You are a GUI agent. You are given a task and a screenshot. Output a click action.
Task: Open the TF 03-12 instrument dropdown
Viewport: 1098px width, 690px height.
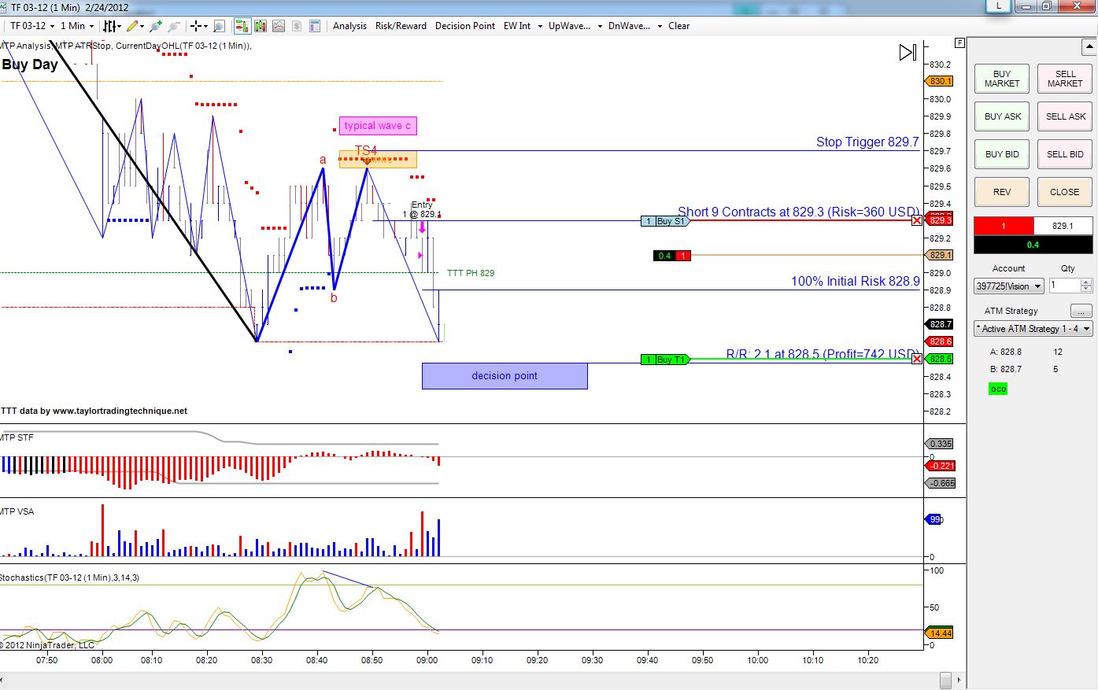[x=32, y=26]
